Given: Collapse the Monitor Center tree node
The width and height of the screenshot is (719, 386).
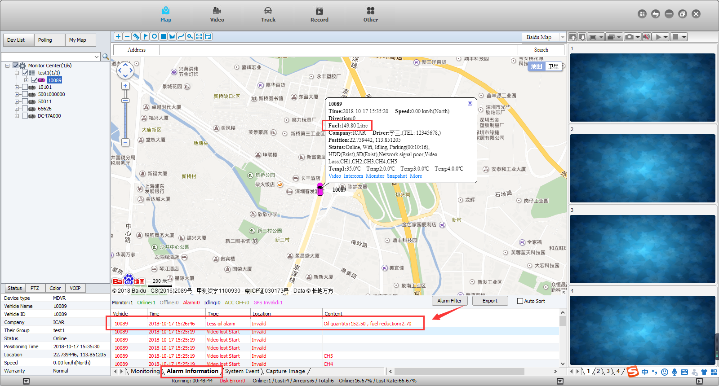Looking at the screenshot, I should 8,66.
